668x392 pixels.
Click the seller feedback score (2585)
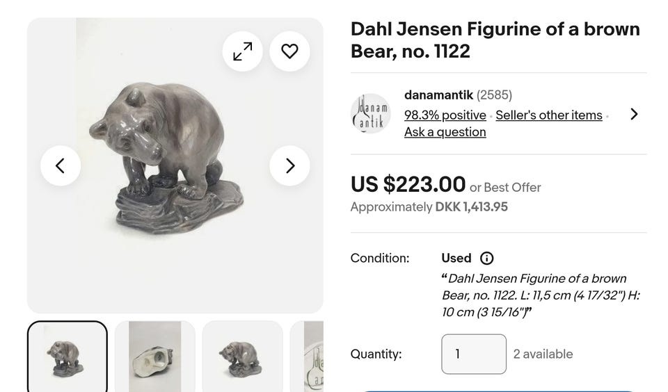(x=495, y=95)
